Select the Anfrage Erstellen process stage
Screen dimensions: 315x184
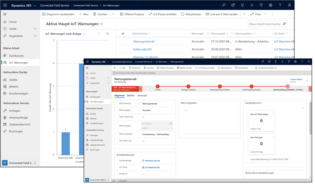188,87
